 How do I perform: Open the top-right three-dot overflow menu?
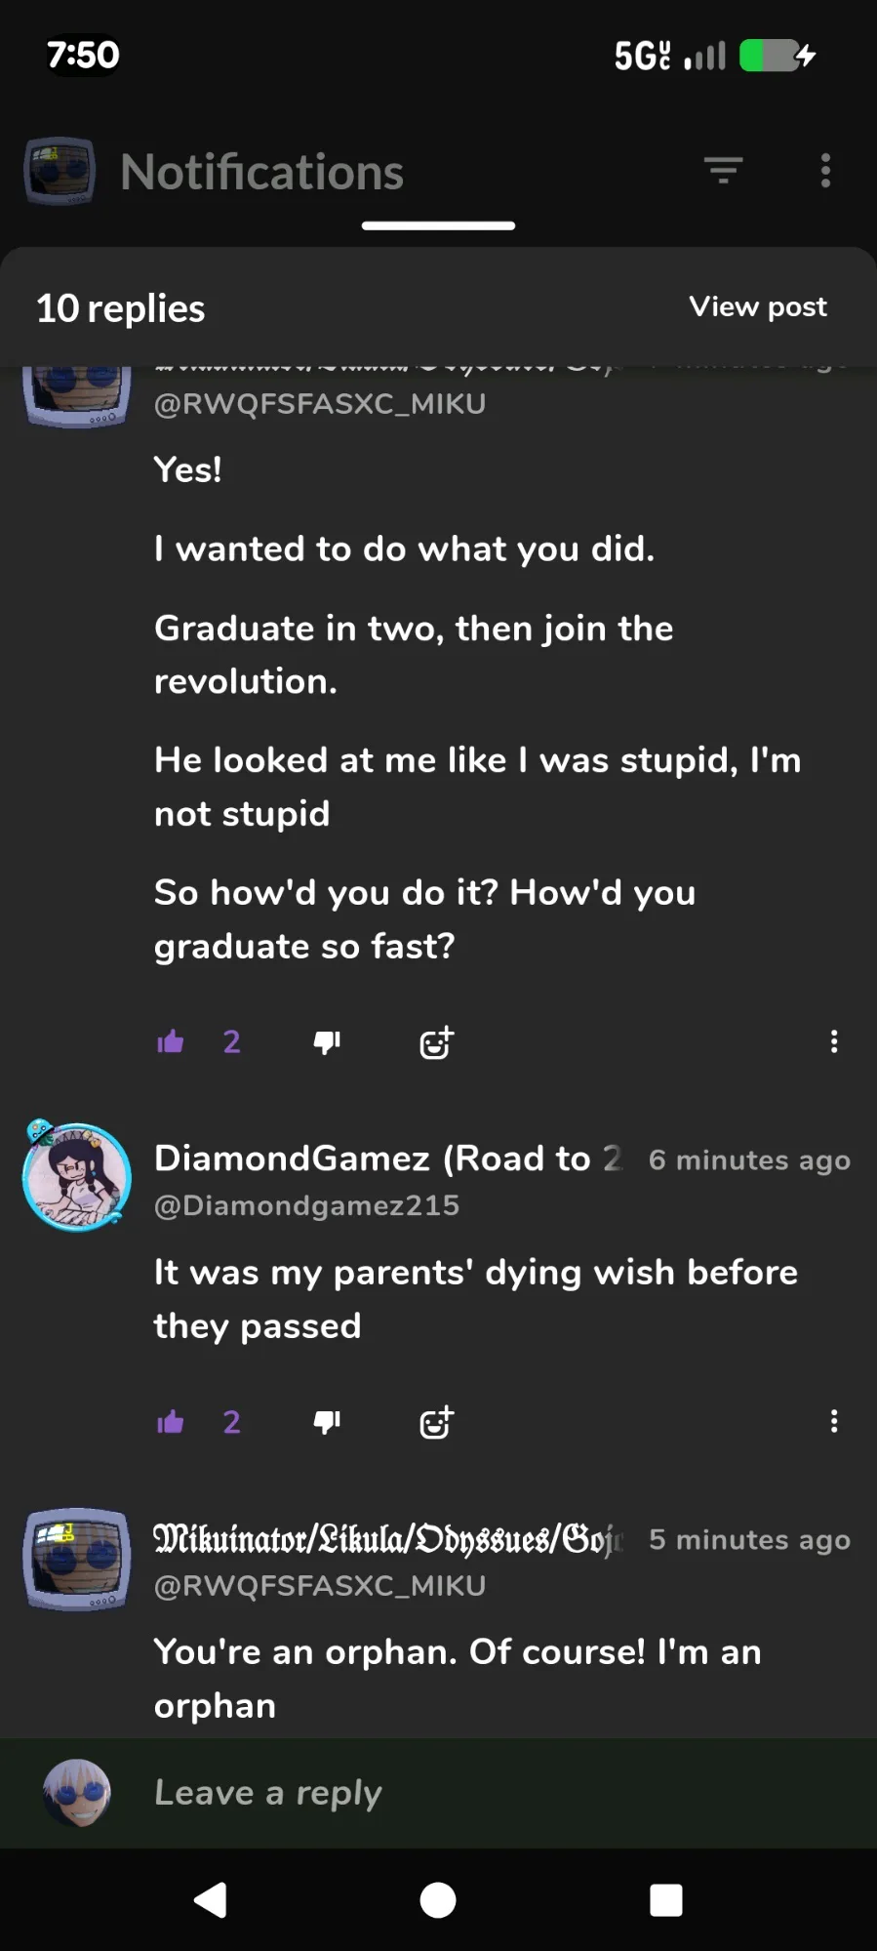pos(825,171)
